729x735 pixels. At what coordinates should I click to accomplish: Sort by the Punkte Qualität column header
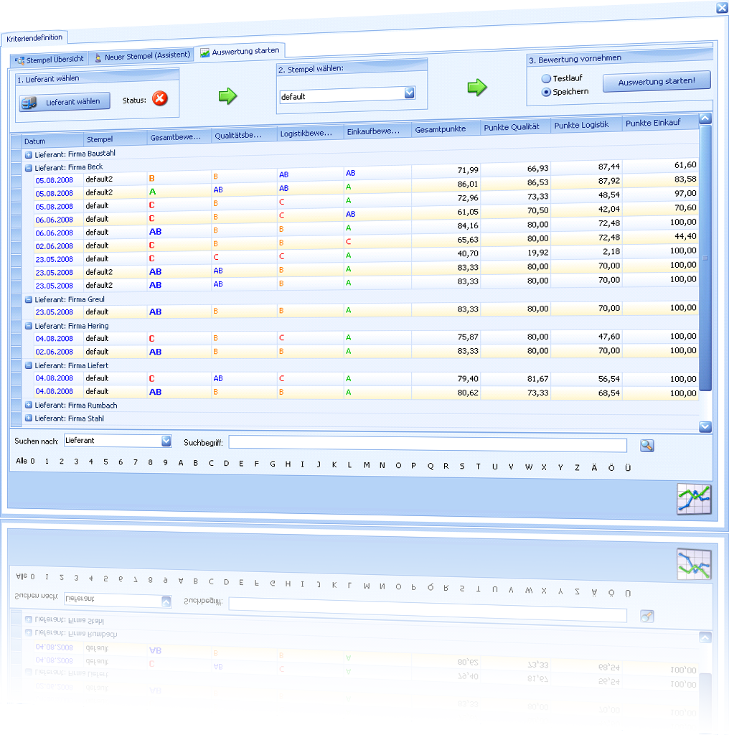515,126
